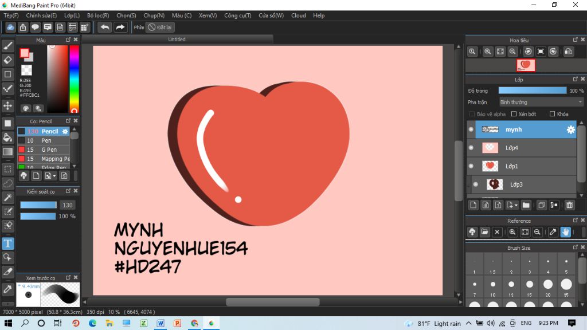Screen dimensions: 587x330
Task: Open PowerPoint from the taskbar
Action: click(178, 323)
